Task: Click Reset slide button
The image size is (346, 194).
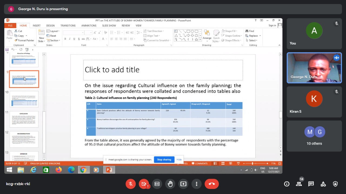Action: 51,36
